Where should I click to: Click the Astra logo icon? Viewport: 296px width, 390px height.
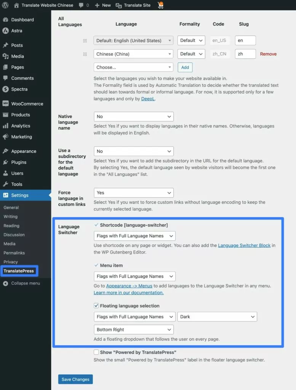point(5,30)
